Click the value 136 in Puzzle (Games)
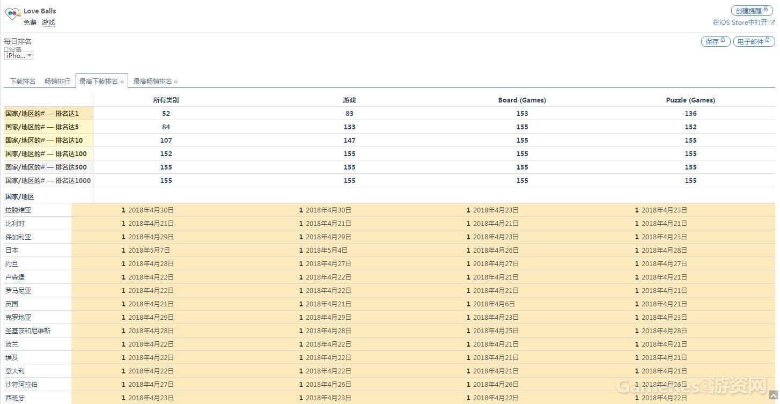780x404 pixels. 691,114
